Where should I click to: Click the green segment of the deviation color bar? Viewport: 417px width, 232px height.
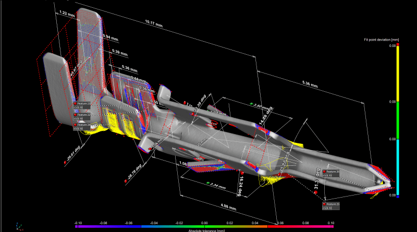pos(398,120)
